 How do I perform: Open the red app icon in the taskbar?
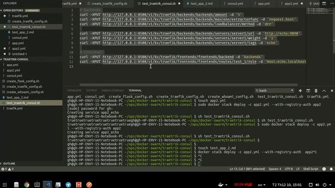pos(79,184)
